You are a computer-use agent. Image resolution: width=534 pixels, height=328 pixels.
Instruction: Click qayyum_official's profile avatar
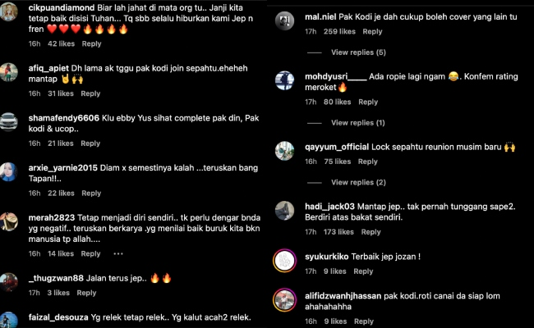[x=284, y=151]
